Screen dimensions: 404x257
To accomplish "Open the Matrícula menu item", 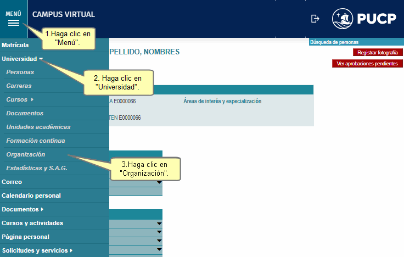I will [15, 45].
